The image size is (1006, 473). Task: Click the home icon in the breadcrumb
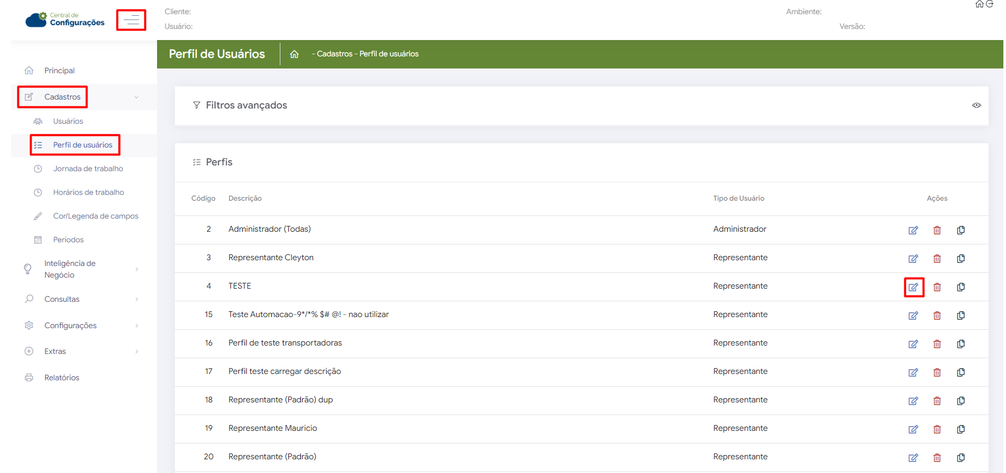tap(294, 54)
